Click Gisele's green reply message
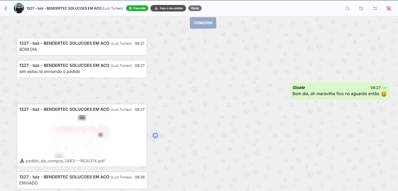The image size is (398, 191). point(340,91)
